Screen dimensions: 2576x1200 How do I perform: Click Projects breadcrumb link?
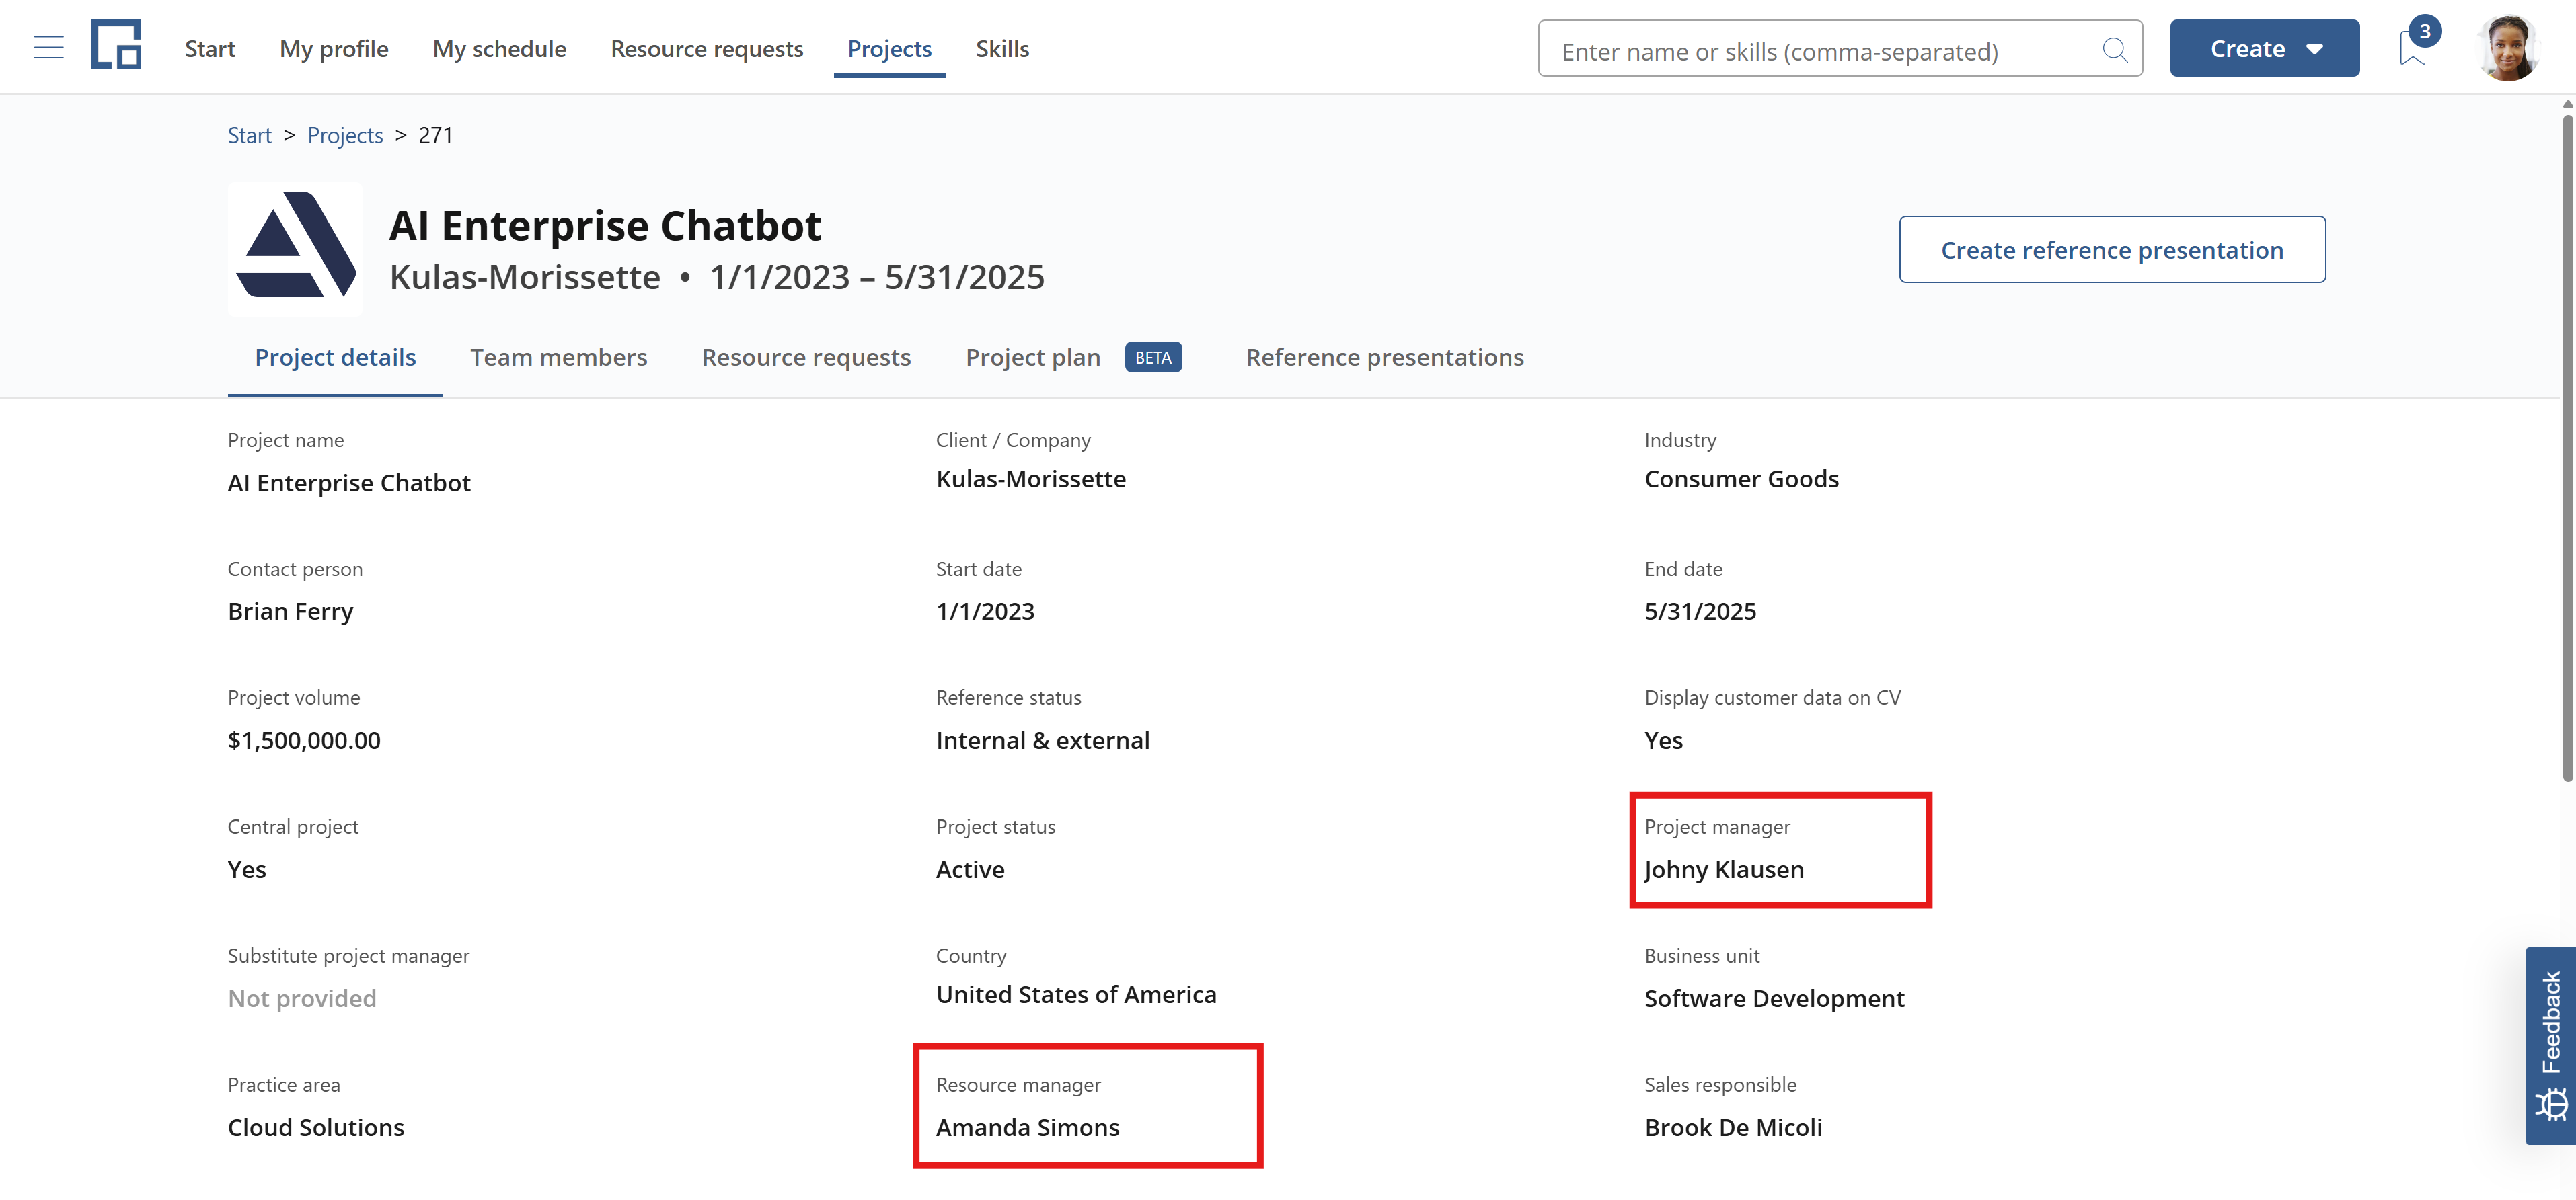(x=345, y=135)
